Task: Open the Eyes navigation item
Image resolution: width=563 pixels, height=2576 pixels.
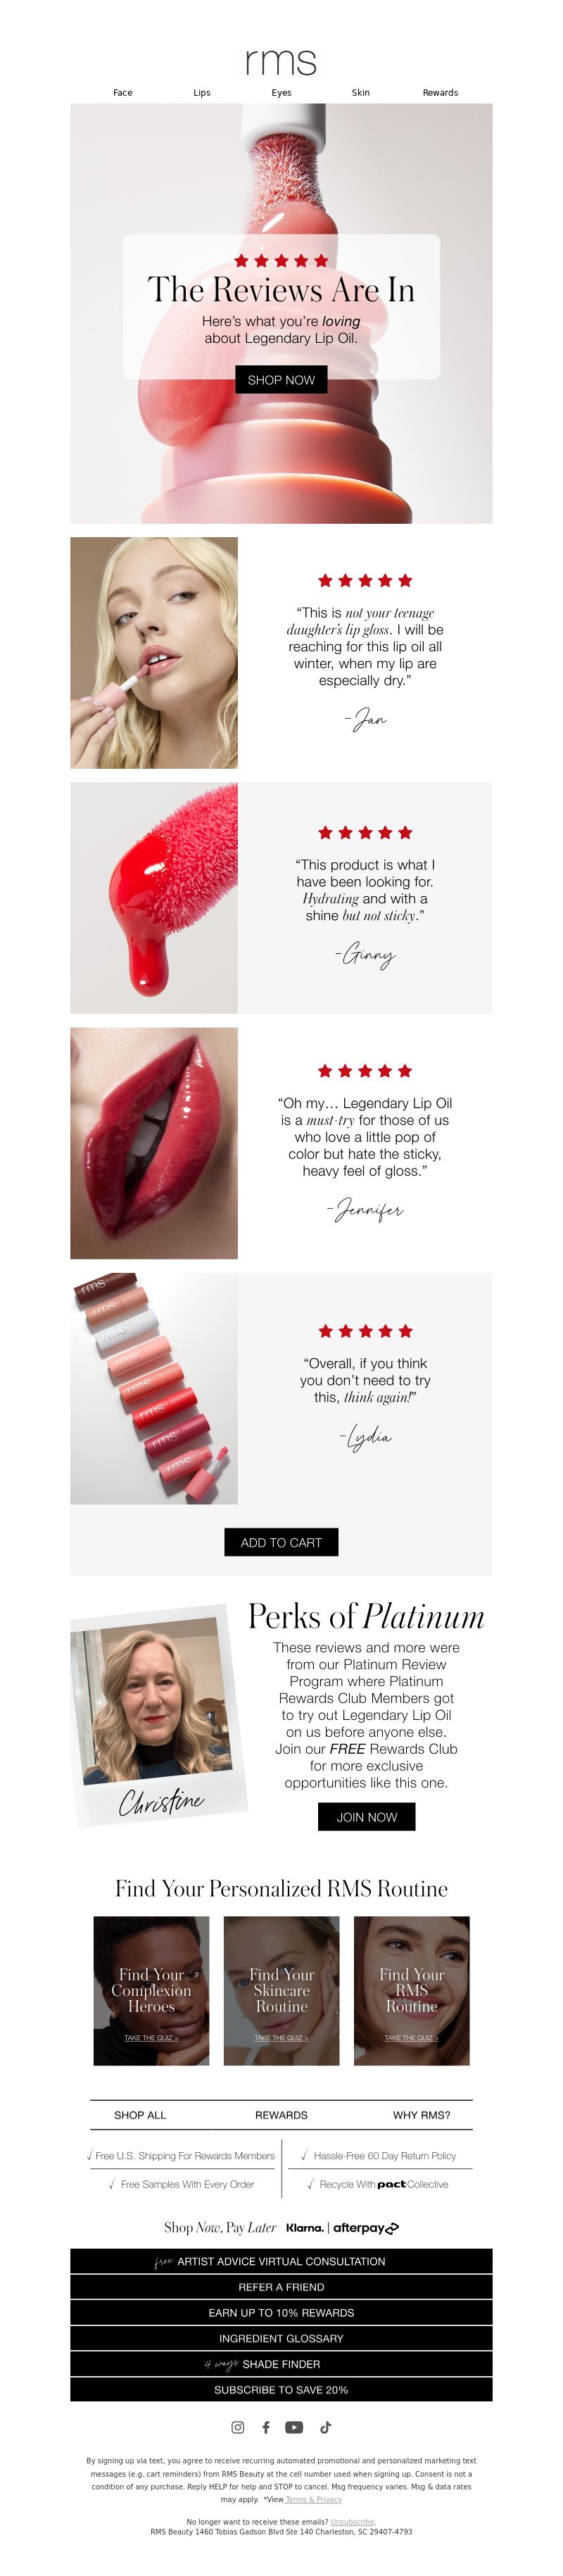Action: point(282,93)
